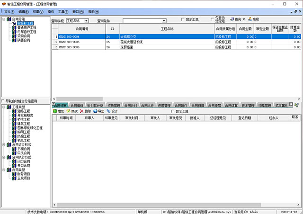Click the book icon beside 桥梁工程

pyautogui.click(x=14, y=119)
